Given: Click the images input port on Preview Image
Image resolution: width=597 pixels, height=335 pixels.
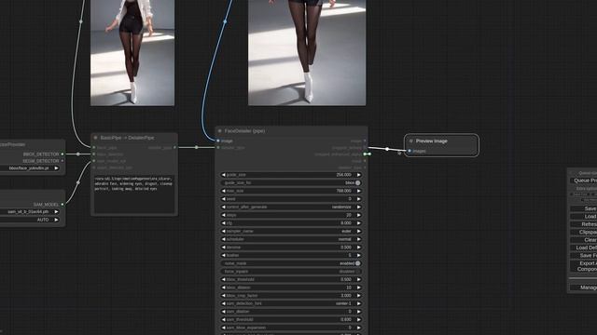Looking at the screenshot, I should [x=410, y=151].
